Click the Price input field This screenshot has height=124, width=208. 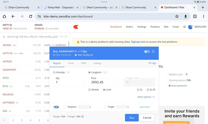pos(104,82)
